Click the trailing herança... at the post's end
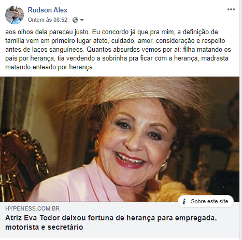The image size is (242, 240). (x=83, y=67)
